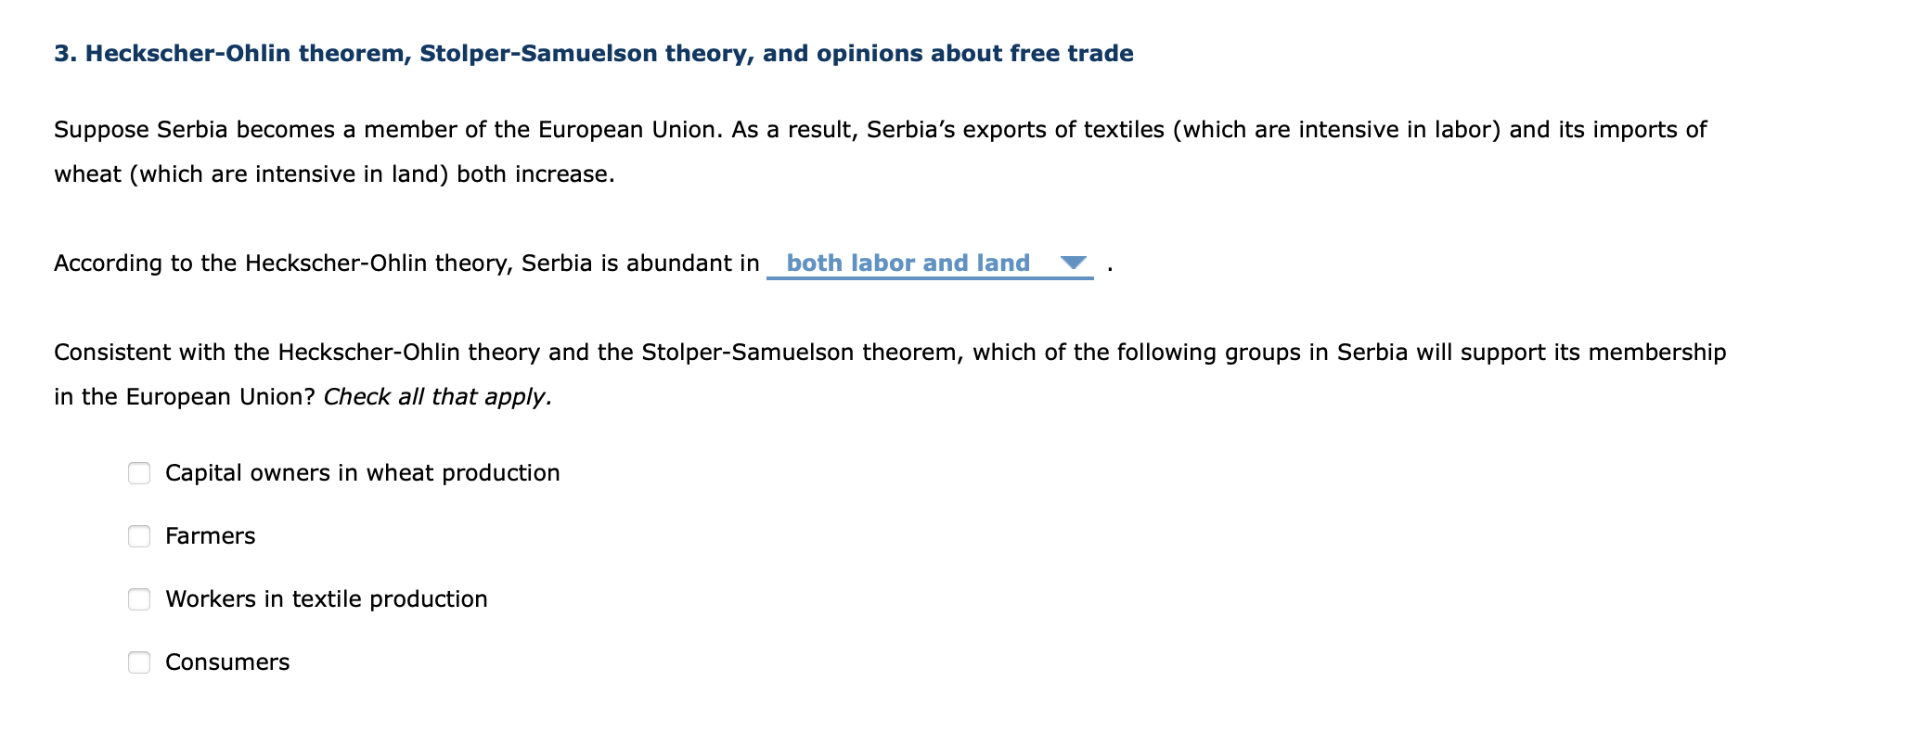The height and width of the screenshot is (733, 1932).
Task: Check the Workers in textile production box
Action: (x=138, y=599)
